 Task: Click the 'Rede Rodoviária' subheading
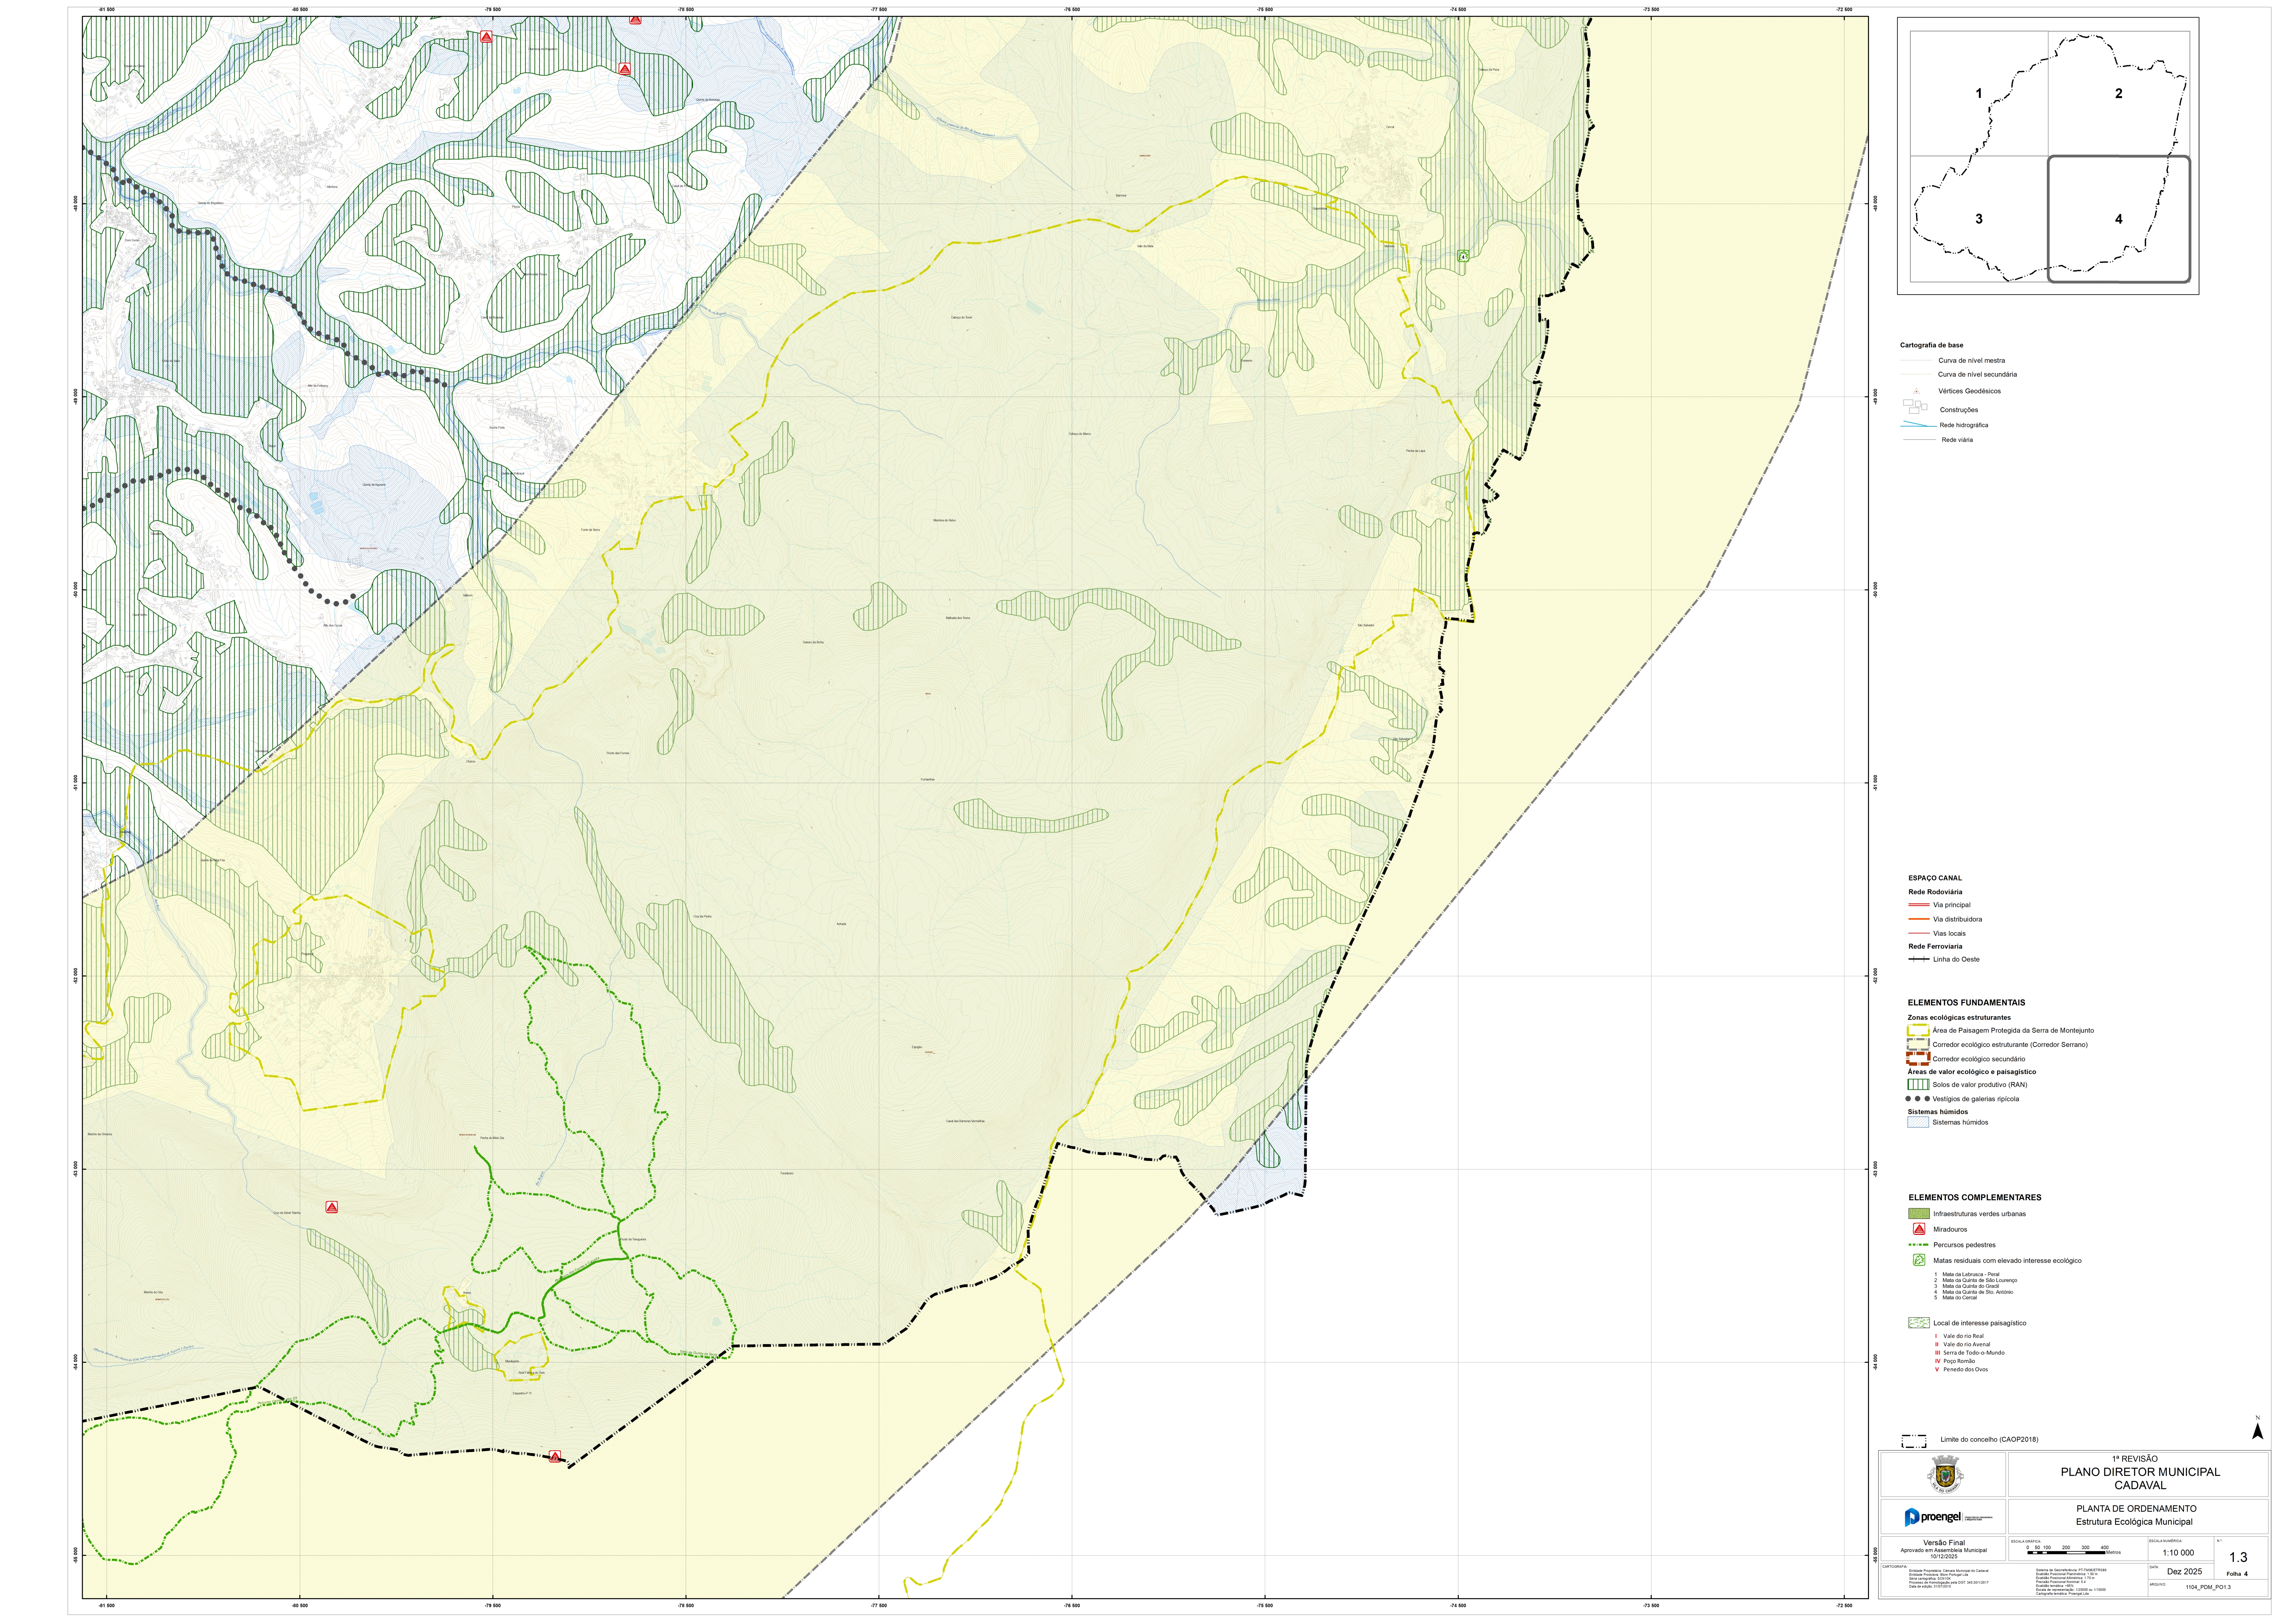click(x=1935, y=892)
